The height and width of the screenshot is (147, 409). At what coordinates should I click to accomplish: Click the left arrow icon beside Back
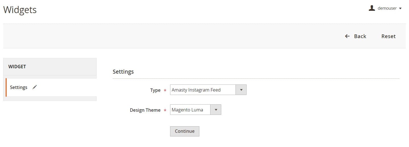tap(347, 36)
